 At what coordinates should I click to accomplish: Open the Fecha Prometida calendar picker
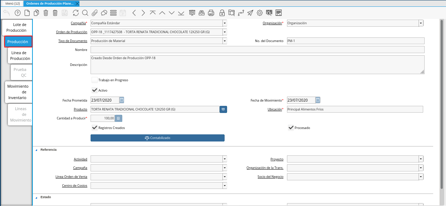click(122, 100)
